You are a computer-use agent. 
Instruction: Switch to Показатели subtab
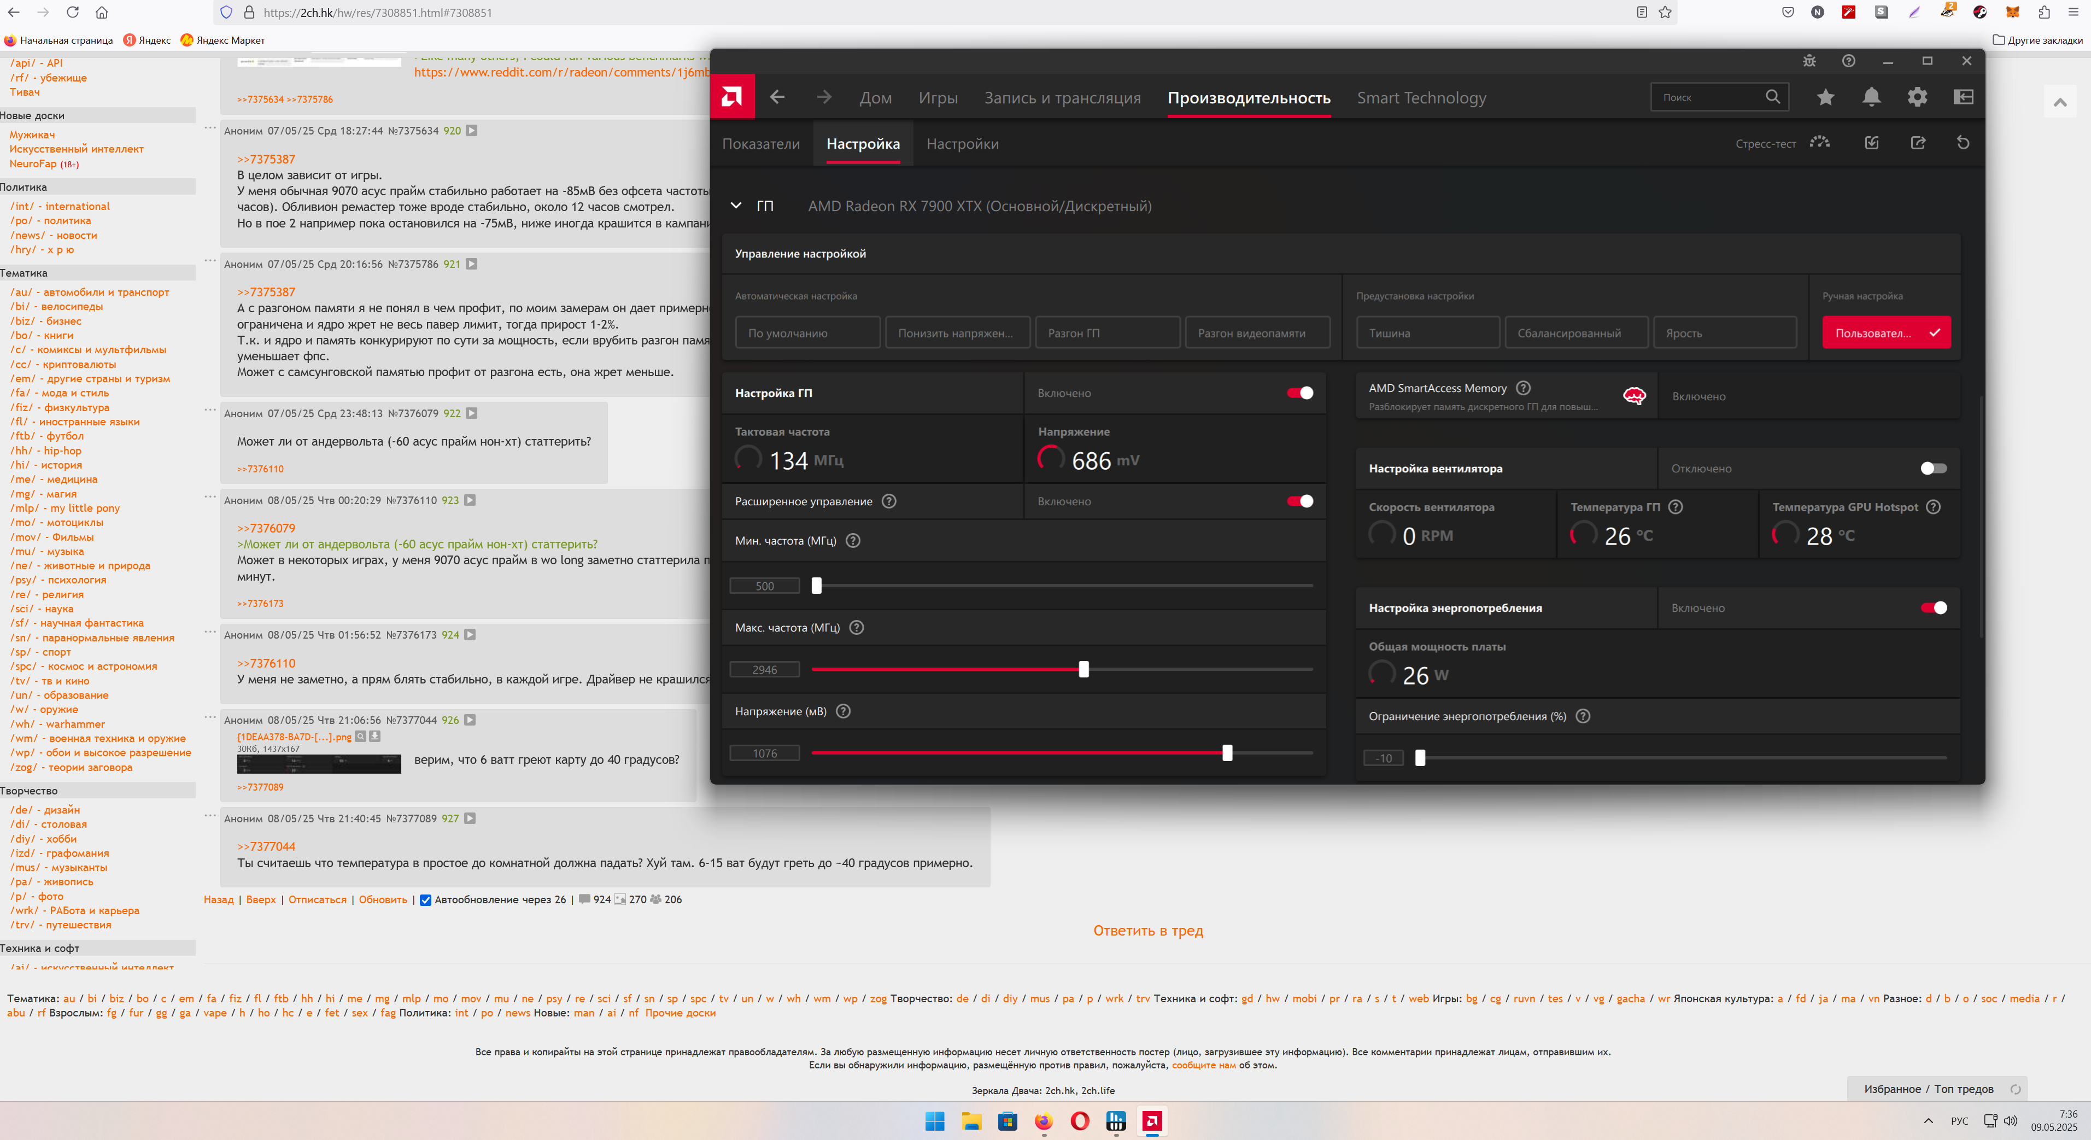click(x=760, y=144)
